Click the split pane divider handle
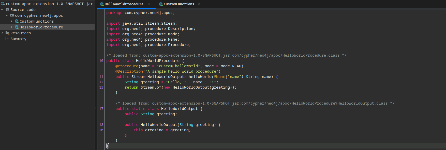This screenshot has width=446, height=150. pyautogui.click(x=96, y=107)
